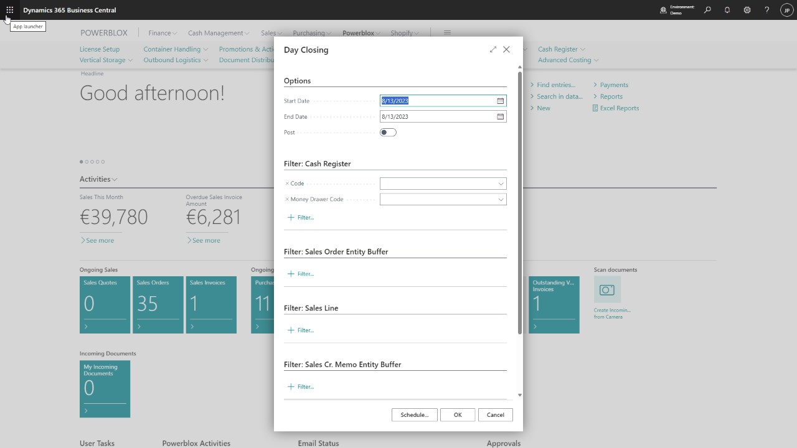Viewport: 797px width, 448px height.
Task: Click the Reports link
Action: pos(608,96)
